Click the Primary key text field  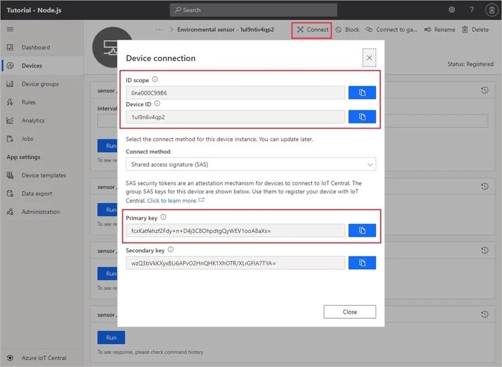point(235,230)
